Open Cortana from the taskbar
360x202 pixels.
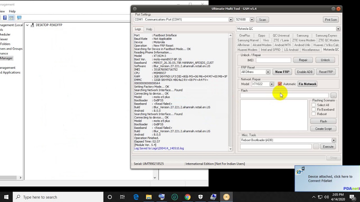click(x=110, y=197)
